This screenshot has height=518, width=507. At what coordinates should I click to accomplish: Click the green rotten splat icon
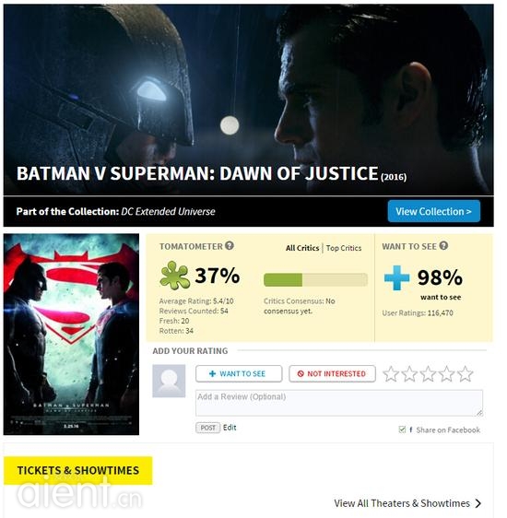174,276
